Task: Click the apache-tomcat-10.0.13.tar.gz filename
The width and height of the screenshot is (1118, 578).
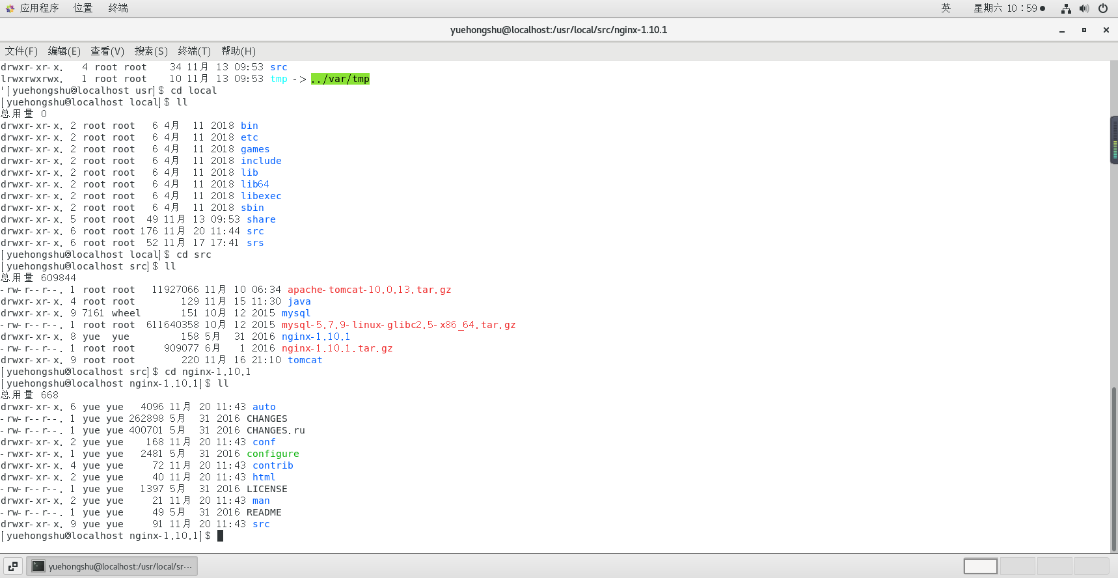Action: pyautogui.click(x=369, y=290)
